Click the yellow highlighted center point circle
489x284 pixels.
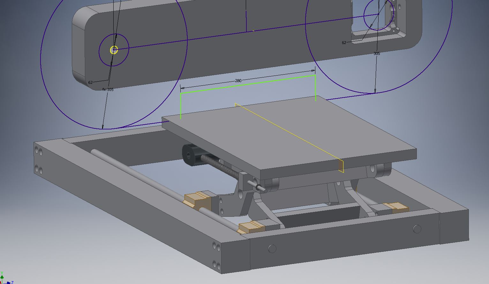[x=114, y=50]
